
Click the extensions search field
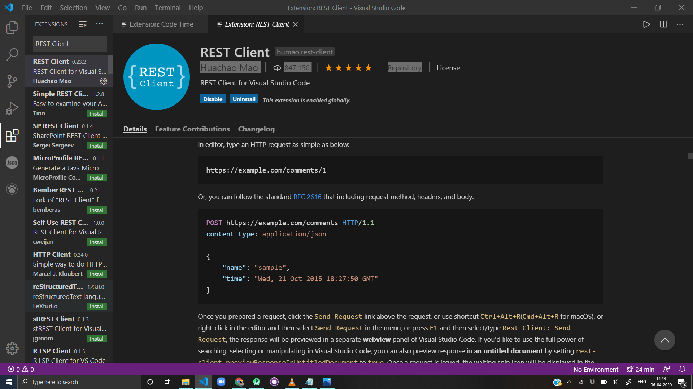[70, 44]
